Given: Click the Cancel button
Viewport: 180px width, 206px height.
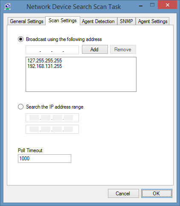Looking at the screenshot, I should [123, 194].
